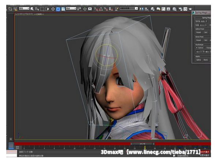Toggle the Spinner Snap icon

[x=111, y=9]
